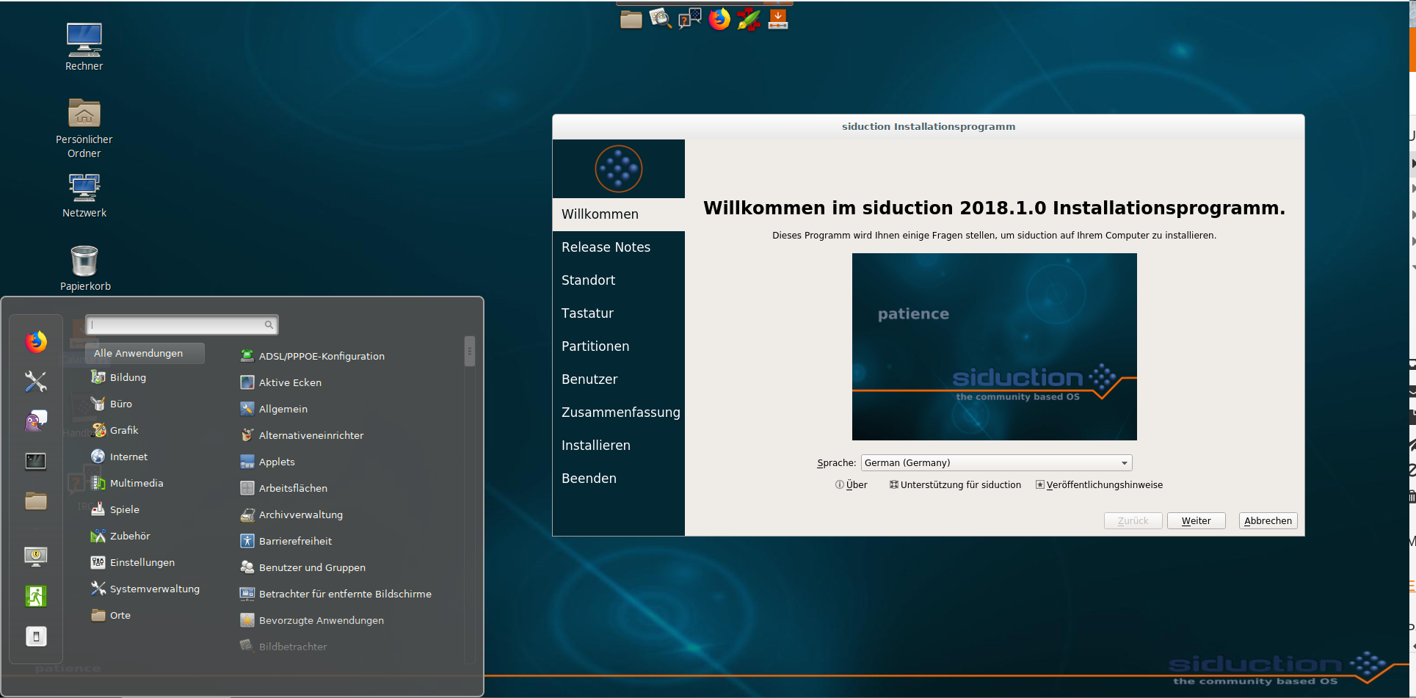Open the IRC chat help dock icon
1416x698 pixels.
click(690, 19)
